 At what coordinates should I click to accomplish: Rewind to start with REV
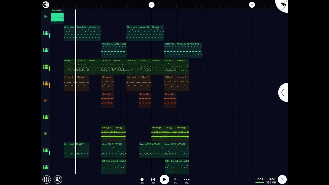click(153, 180)
